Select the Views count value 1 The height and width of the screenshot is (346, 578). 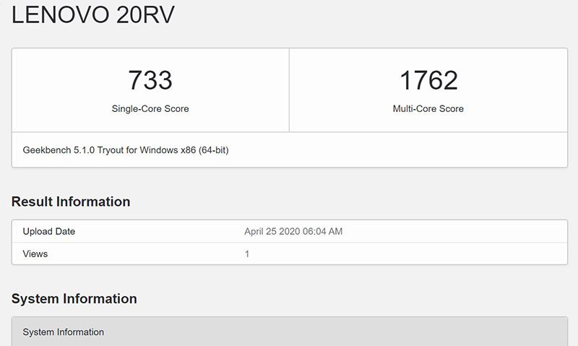(247, 254)
